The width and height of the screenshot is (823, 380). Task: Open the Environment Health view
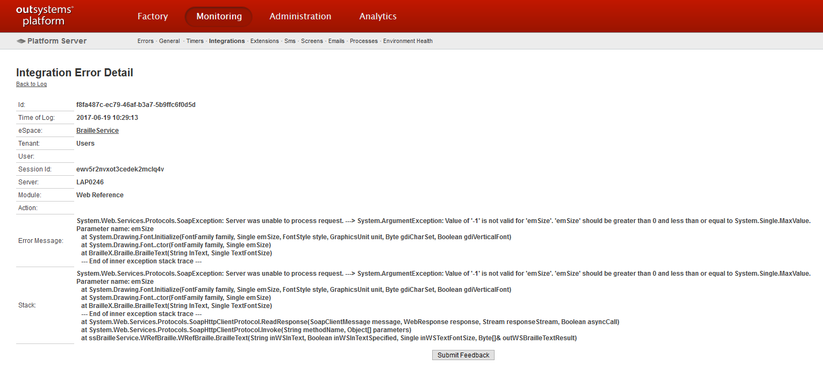(x=407, y=41)
